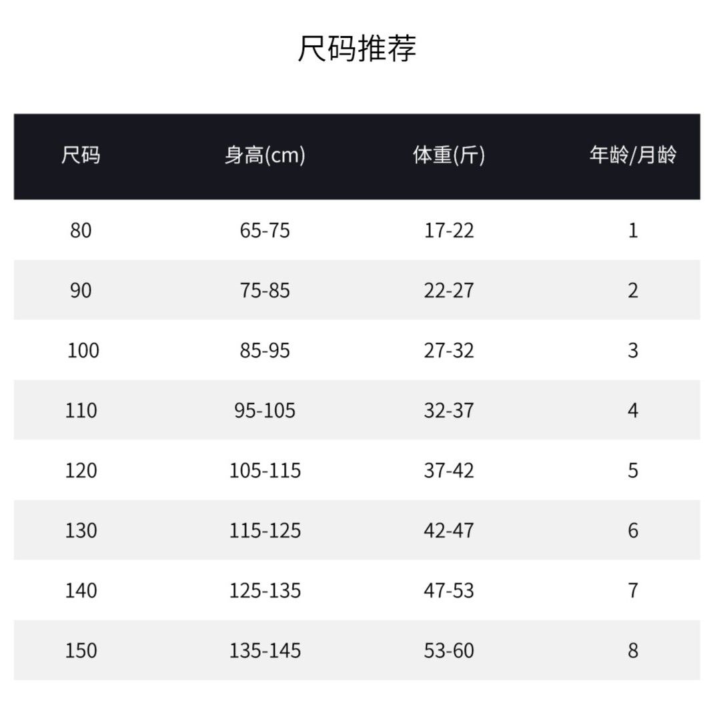The height and width of the screenshot is (711, 711).
Task: Select the 年龄/月龄 column header
Action: (x=632, y=156)
